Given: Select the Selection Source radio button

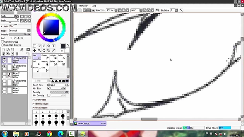Looking at the screenshot, I should (3, 45).
